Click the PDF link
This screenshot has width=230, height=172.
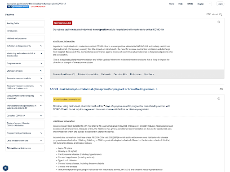208,14
